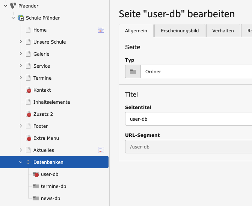Expand the Termine subtree
Screen dimensions: 252x206
21,78
